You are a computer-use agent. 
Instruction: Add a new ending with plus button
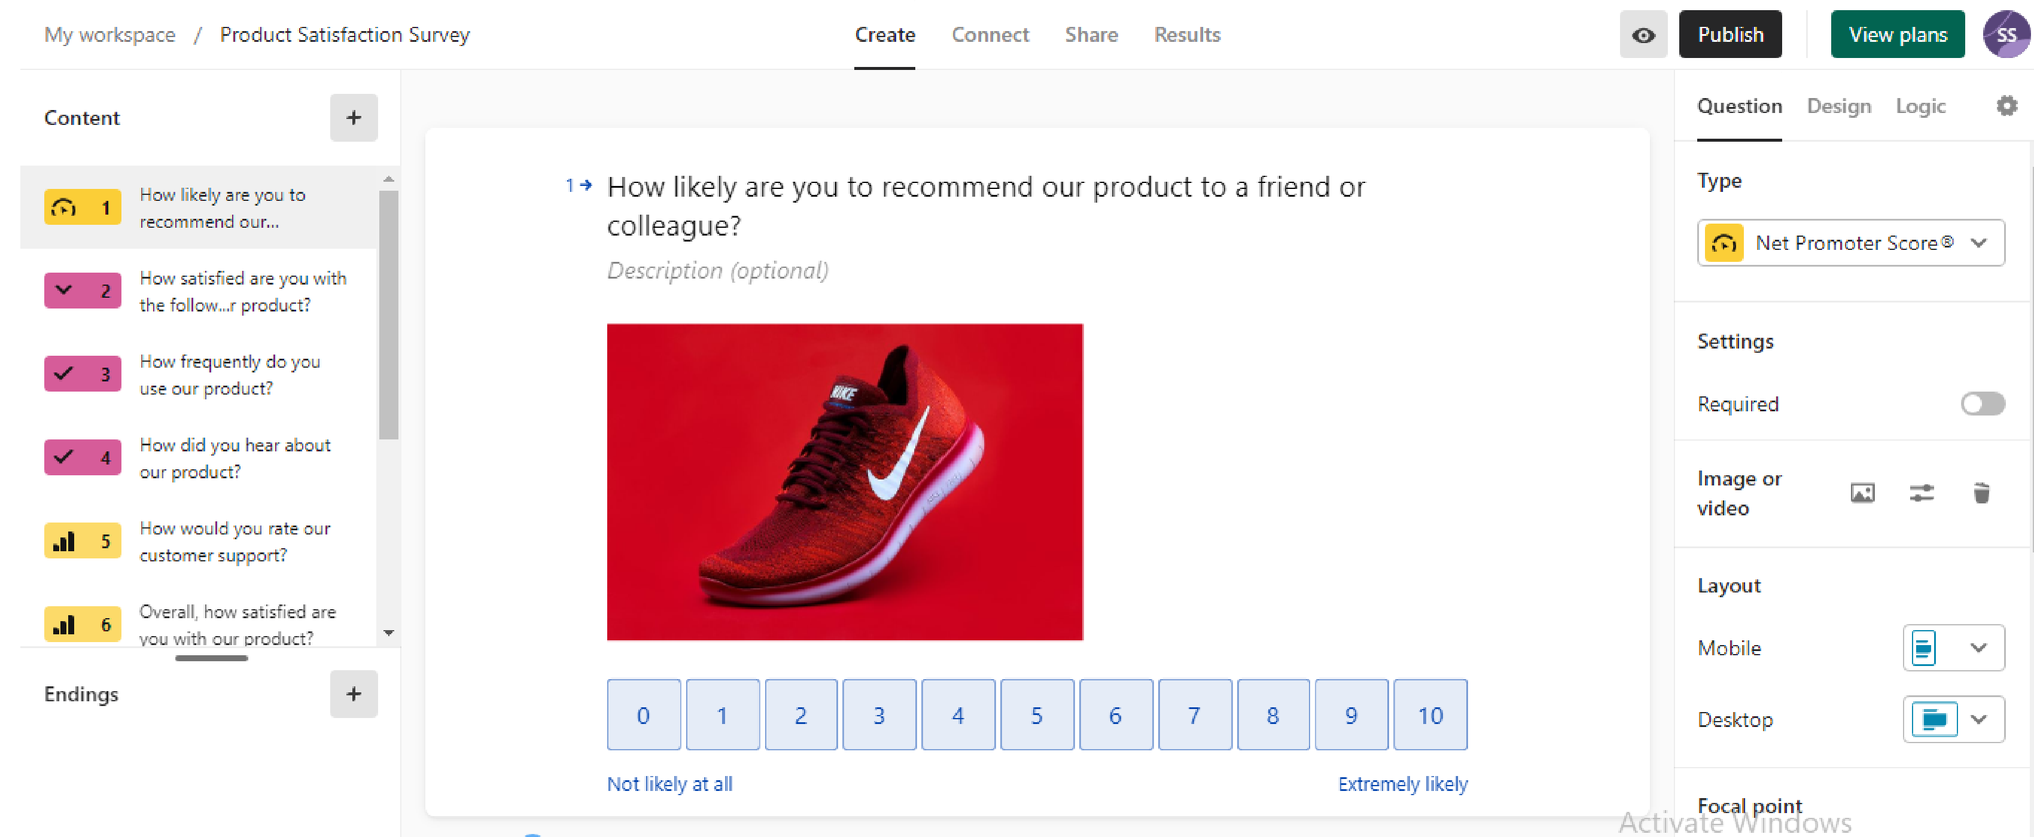click(354, 694)
